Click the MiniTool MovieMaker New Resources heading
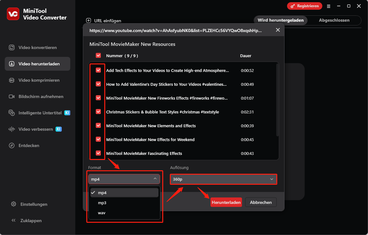Viewport: 368px width, 235px height. click(x=132, y=44)
